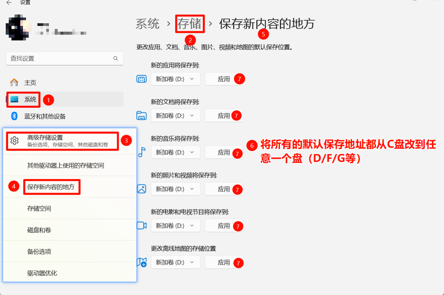Screen dimensions: 444x295
Task: Click the 高级存储设置 gear icon
Action: (x=14, y=141)
